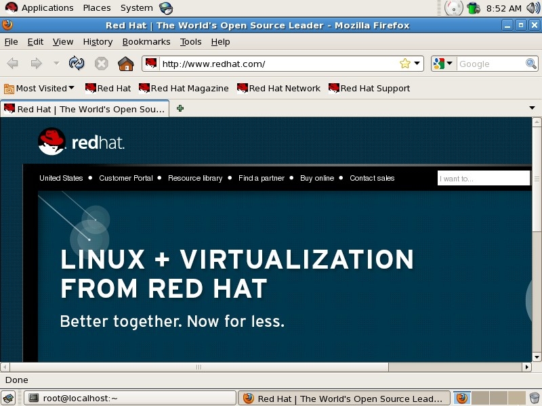Click the vertical scrollbar up arrow

pyautogui.click(x=537, y=122)
